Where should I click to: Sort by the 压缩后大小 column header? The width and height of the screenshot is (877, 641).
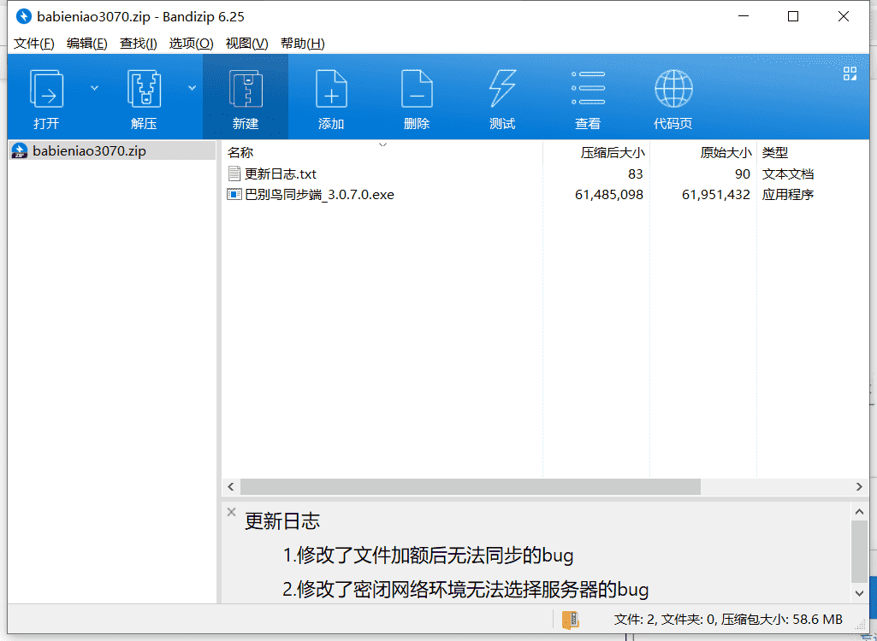(596, 152)
